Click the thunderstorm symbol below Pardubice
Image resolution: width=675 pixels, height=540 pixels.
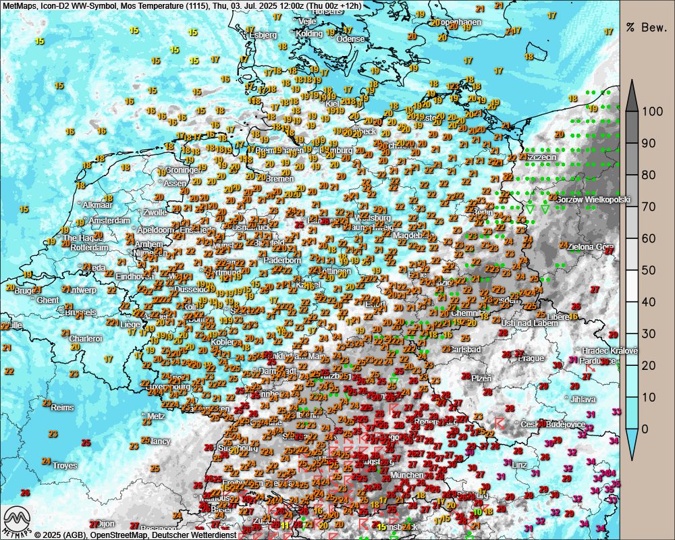tap(589, 368)
